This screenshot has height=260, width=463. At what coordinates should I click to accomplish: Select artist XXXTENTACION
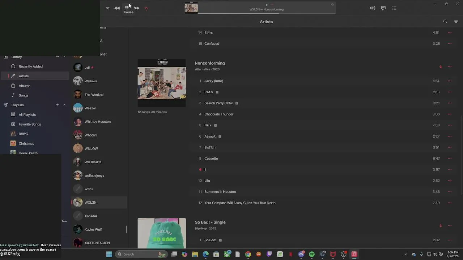[99, 243]
